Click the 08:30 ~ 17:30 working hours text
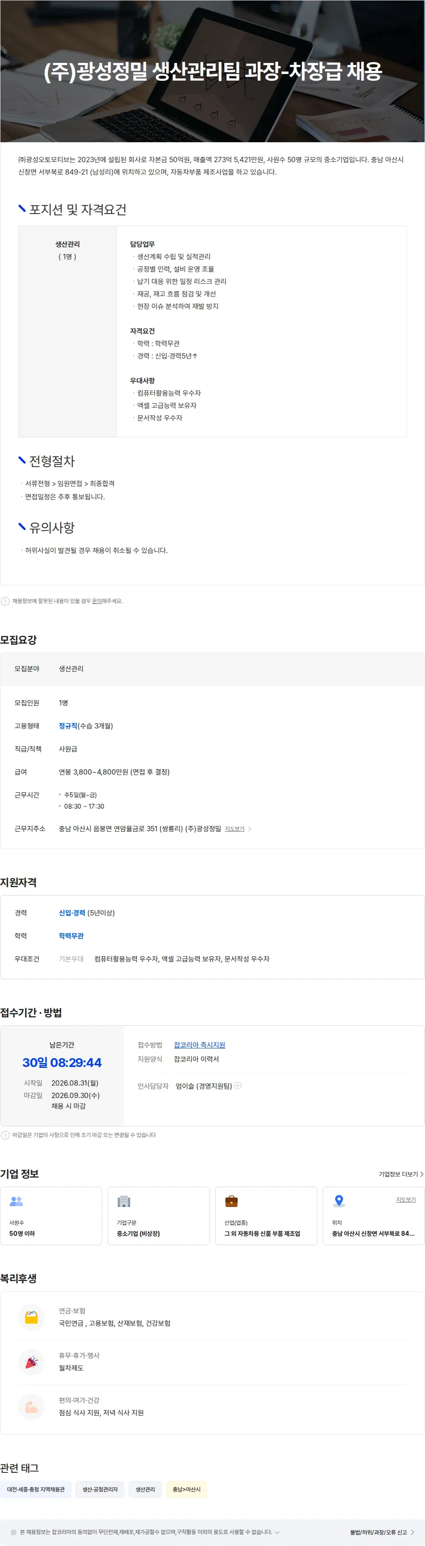The image size is (425, 1546). (x=84, y=806)
